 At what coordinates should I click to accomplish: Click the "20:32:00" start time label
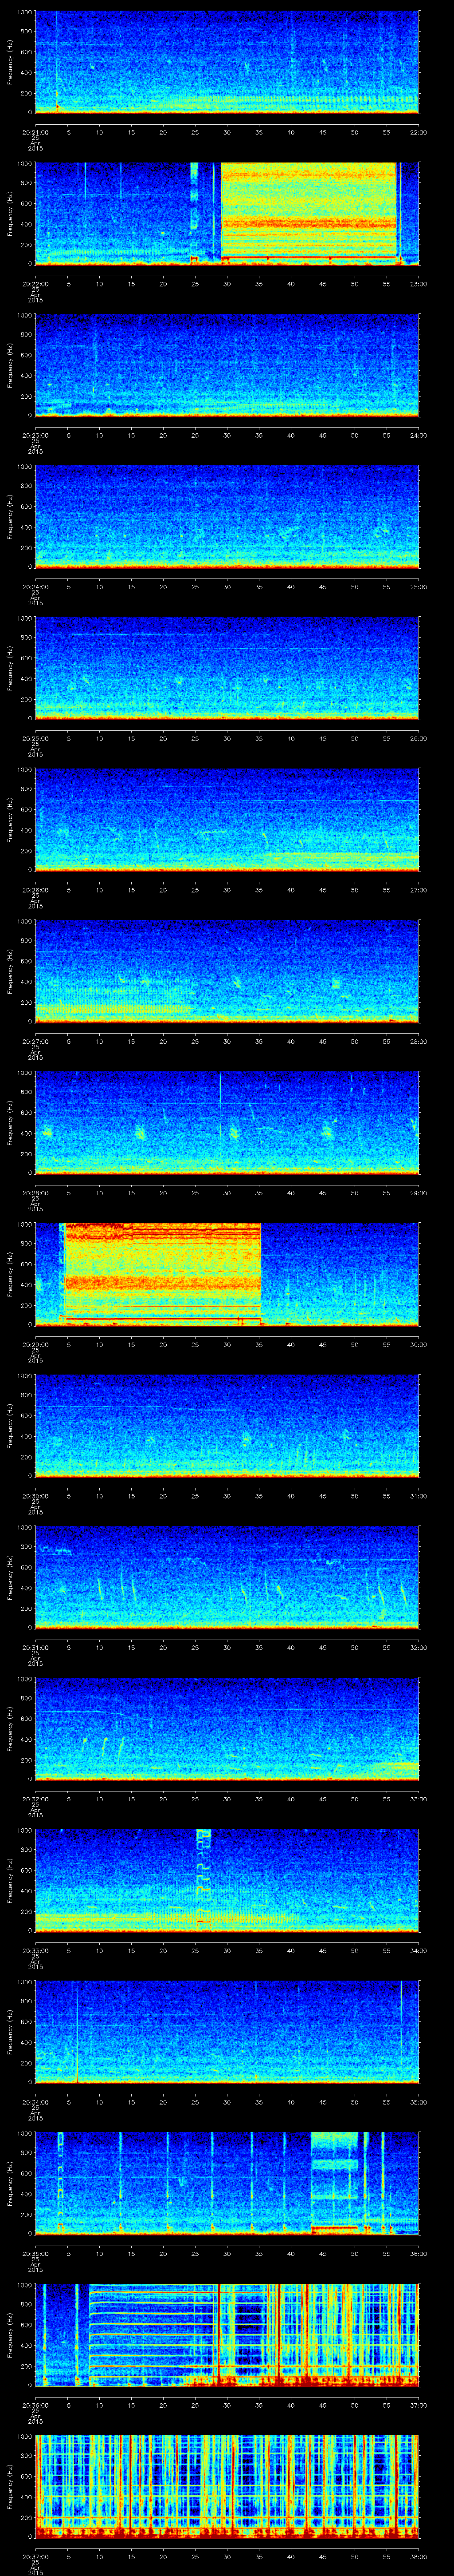coord(35,1799)
